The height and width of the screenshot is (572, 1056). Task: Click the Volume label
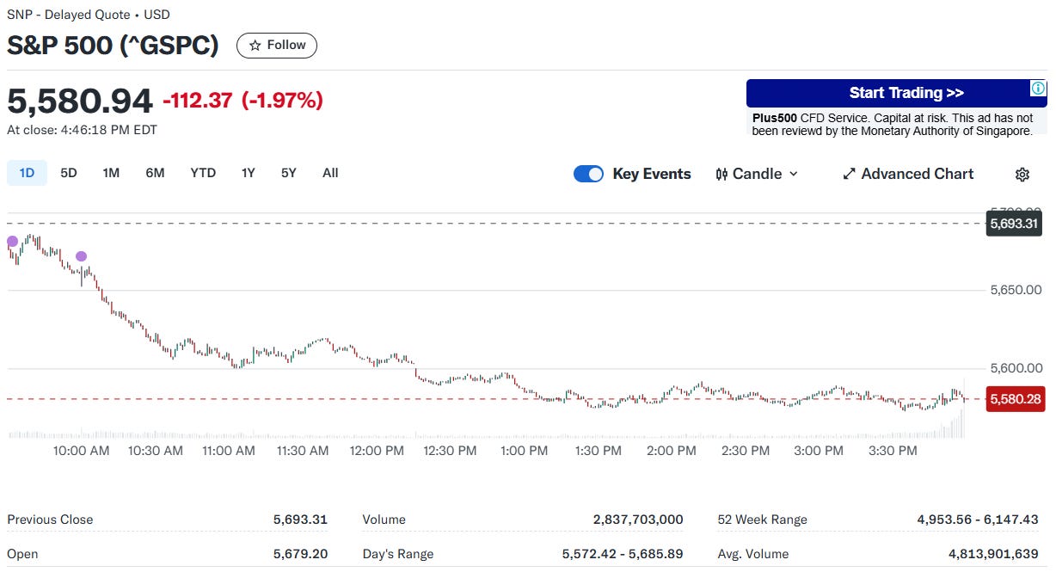(x=384, y=520)
